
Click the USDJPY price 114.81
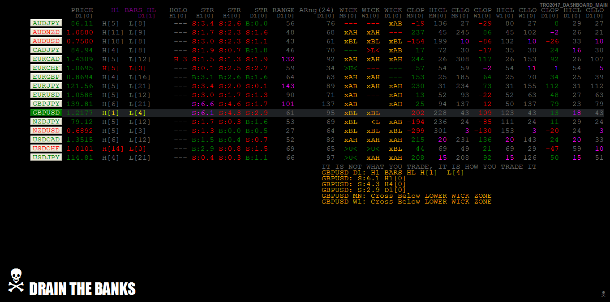[x=80, y=157]
